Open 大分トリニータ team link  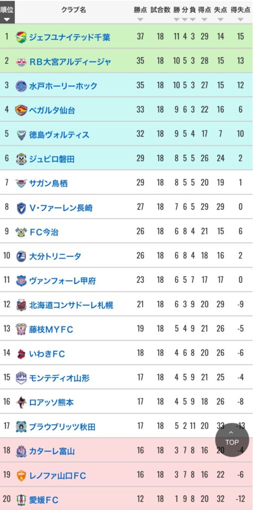click(x=55, y=256)
